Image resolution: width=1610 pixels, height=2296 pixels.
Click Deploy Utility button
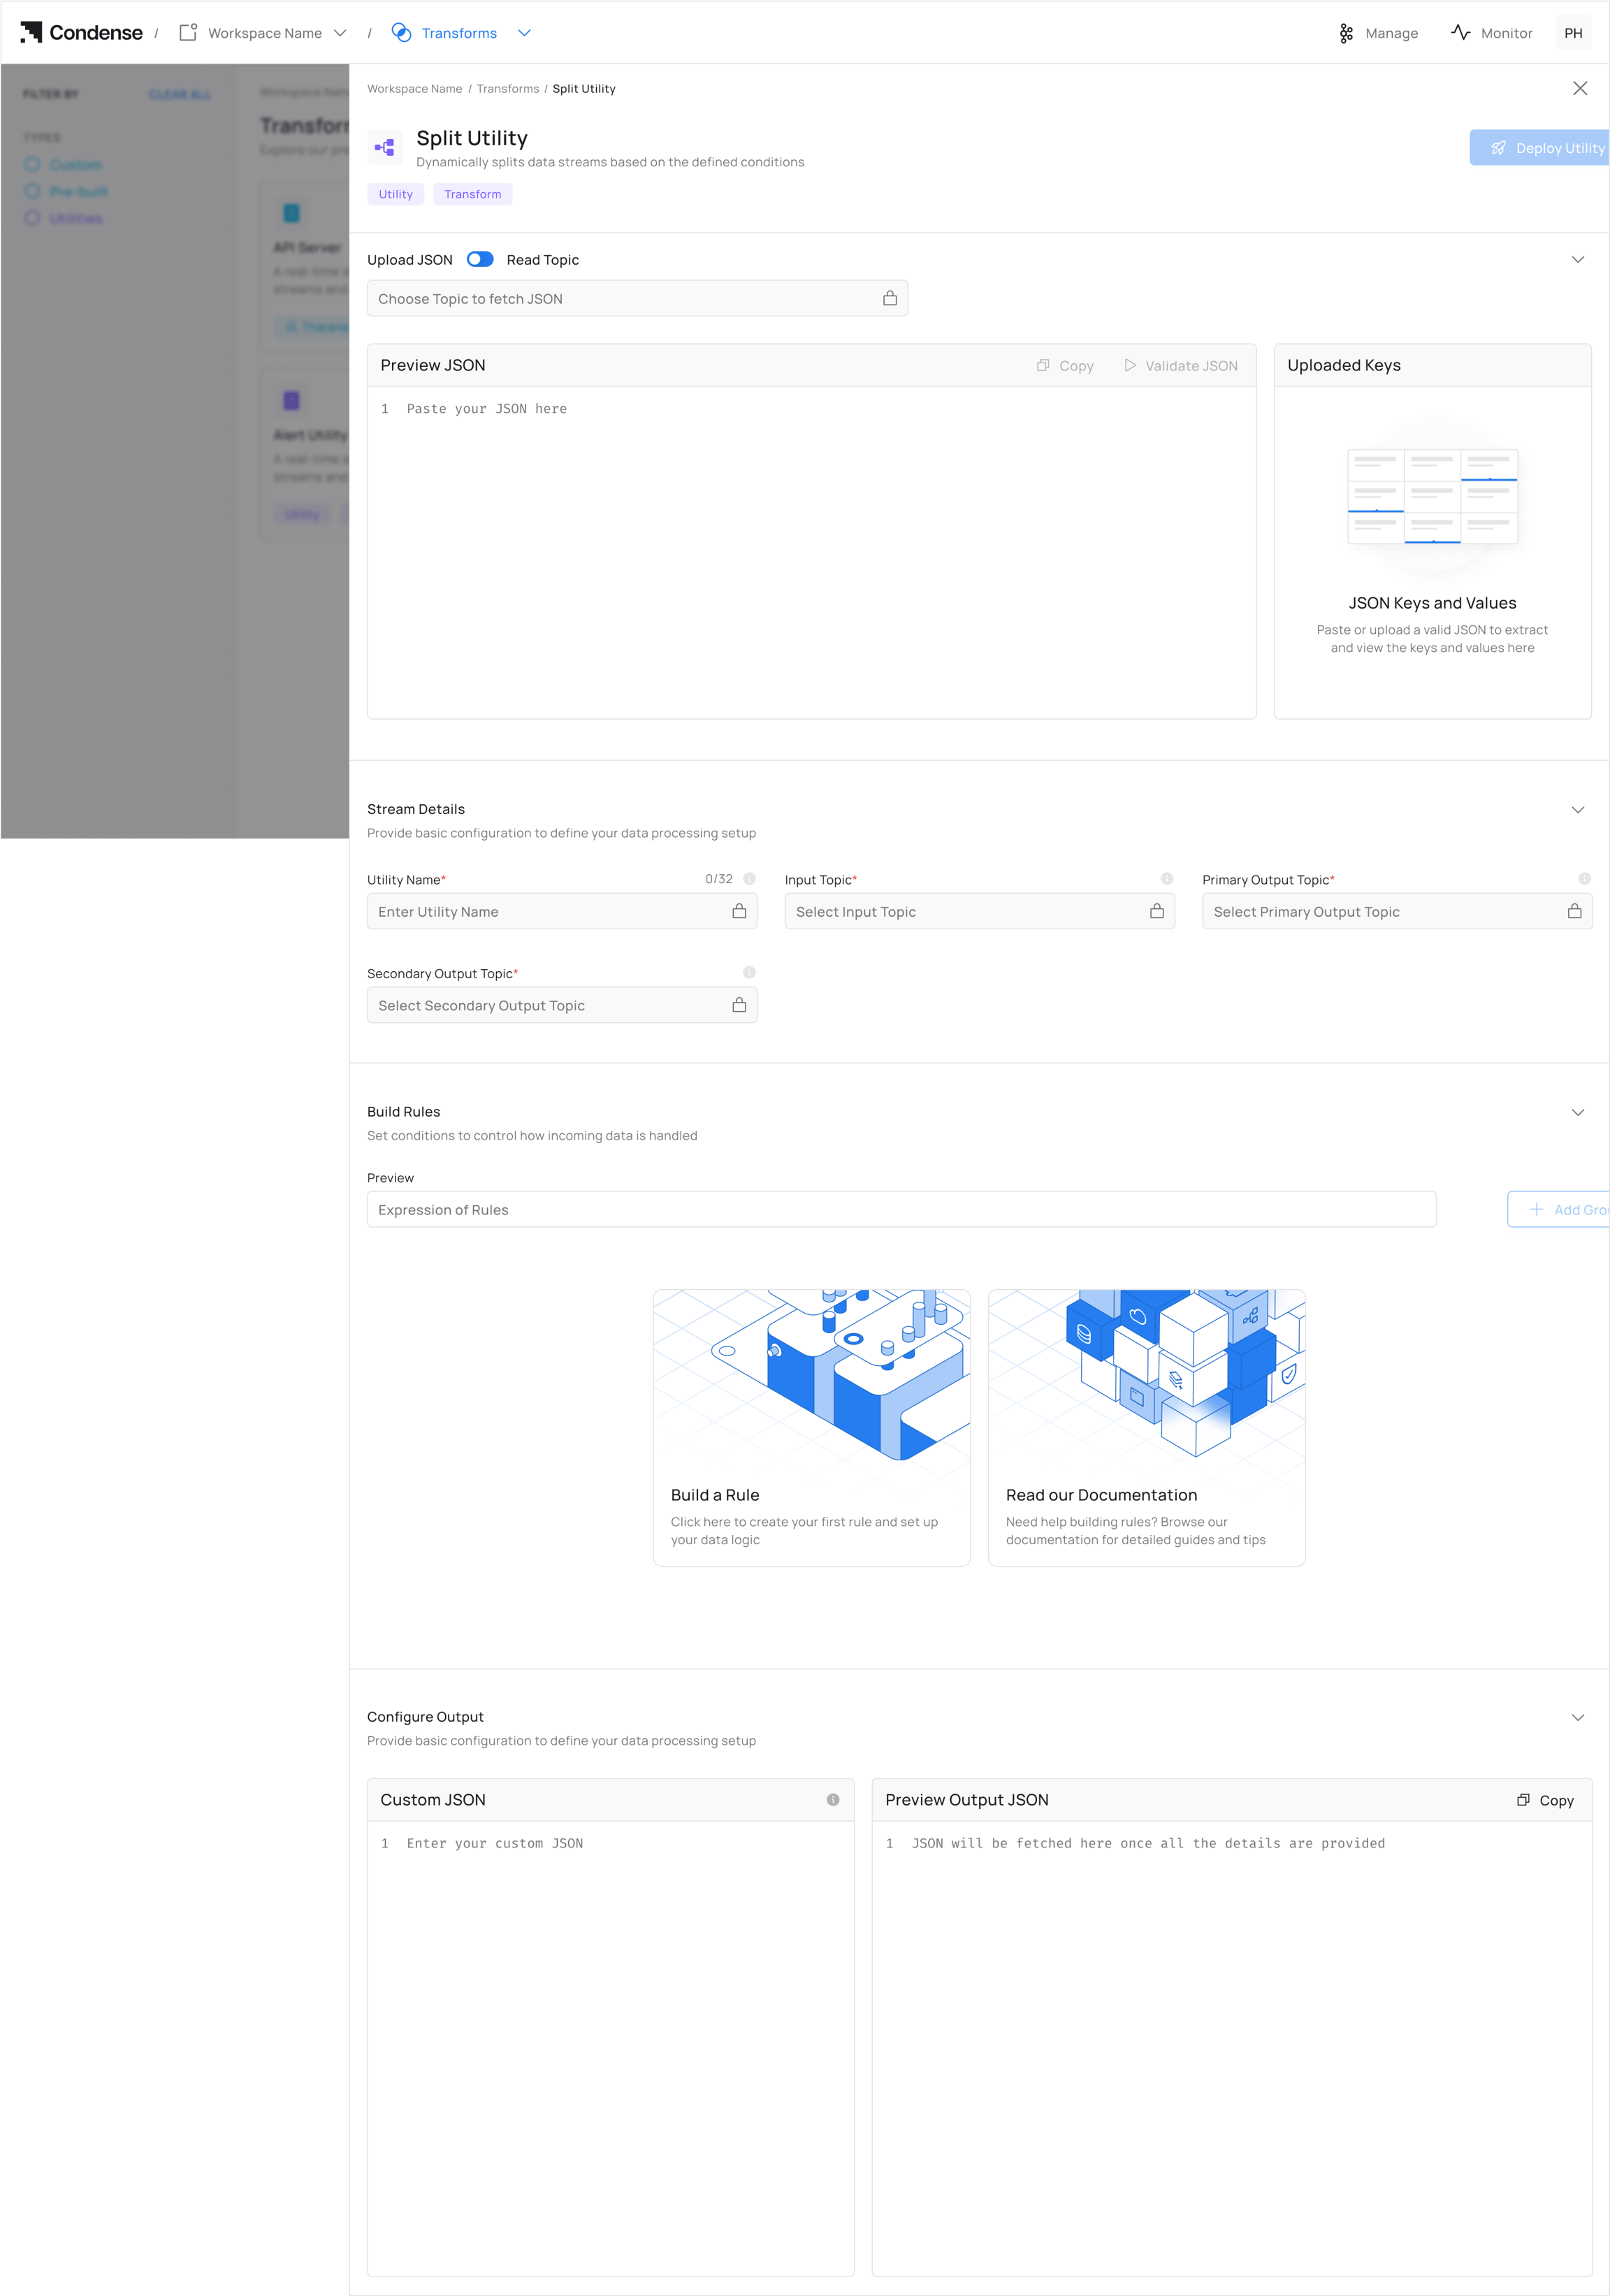pyautogui.click(x=1539, y=148)
